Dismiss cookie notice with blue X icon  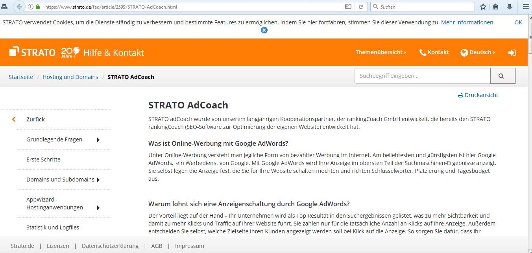264,30
